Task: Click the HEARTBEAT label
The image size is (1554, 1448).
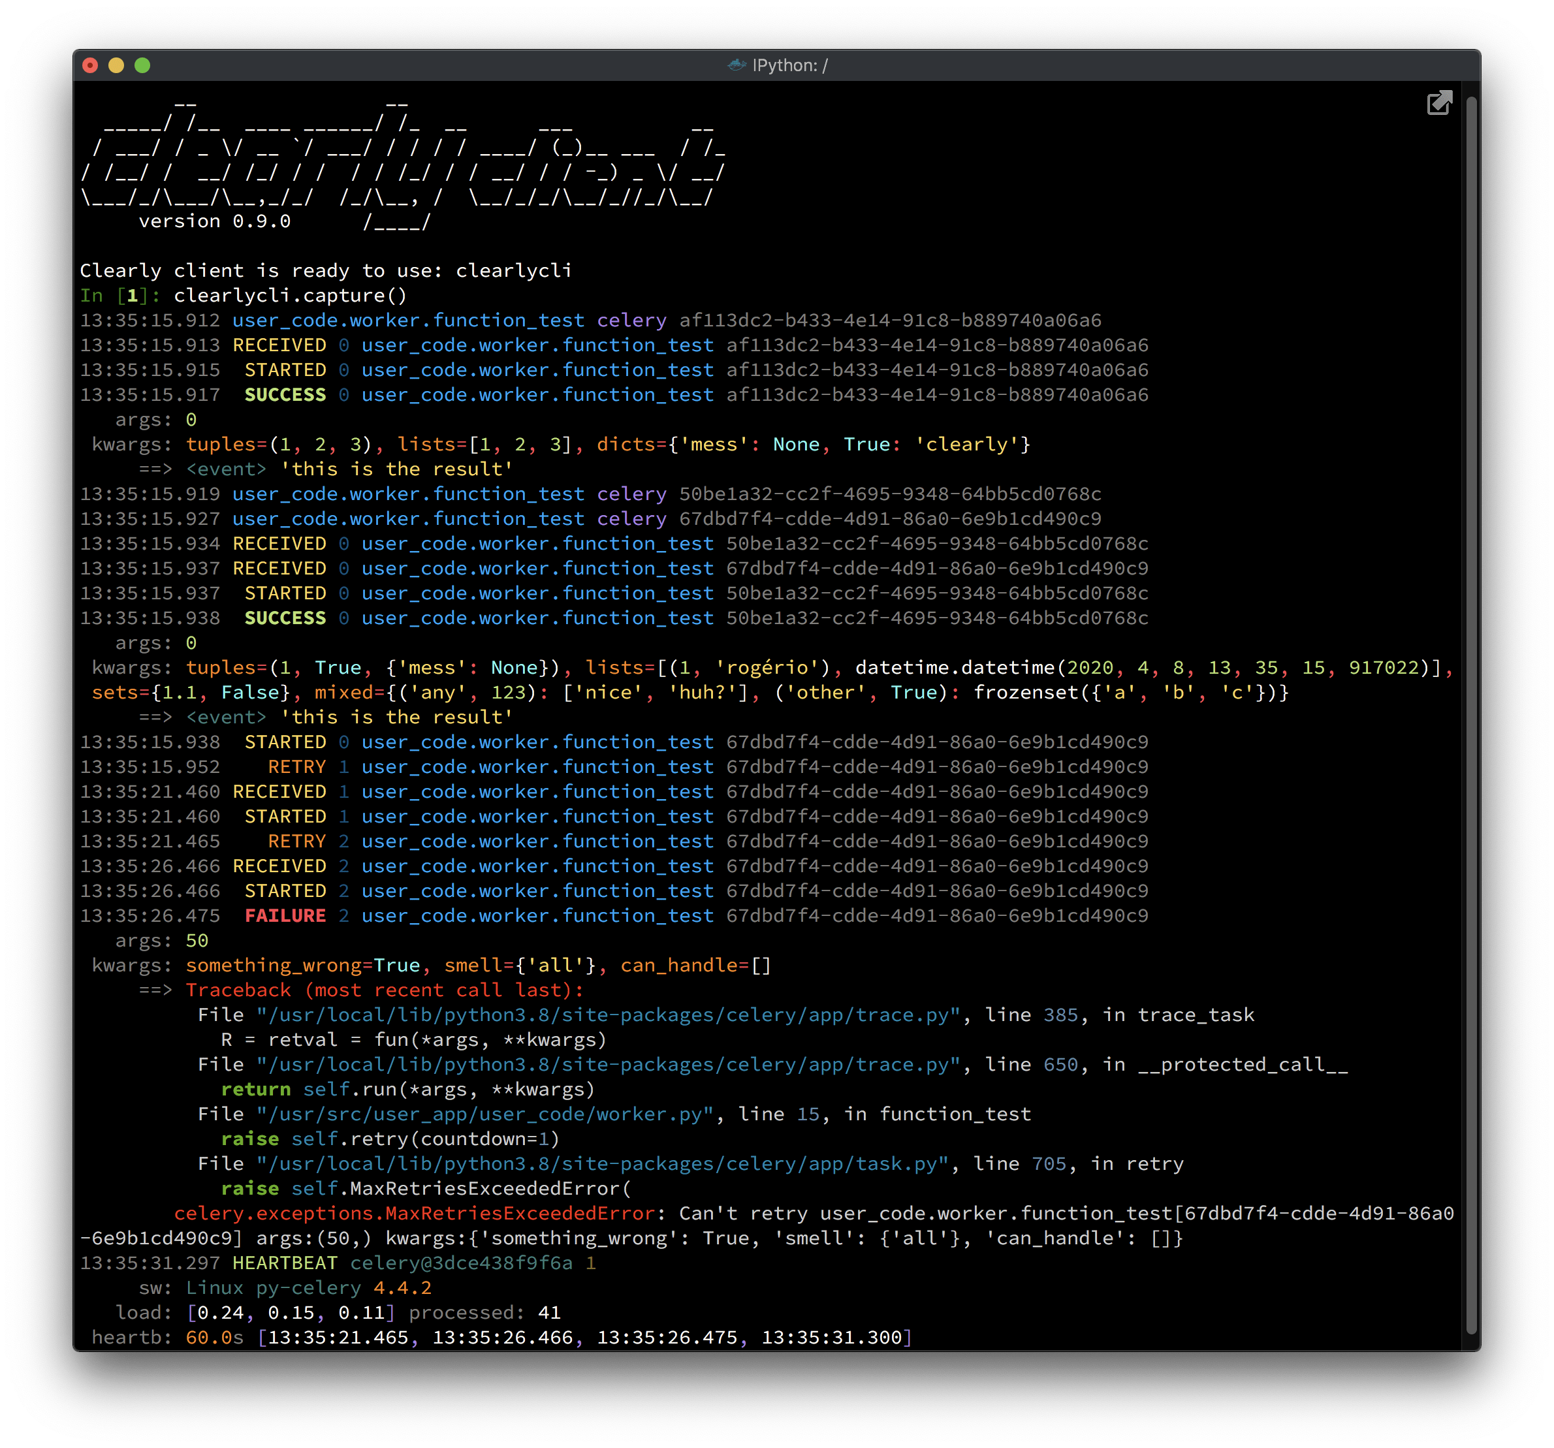Action: click(285, 1263)
